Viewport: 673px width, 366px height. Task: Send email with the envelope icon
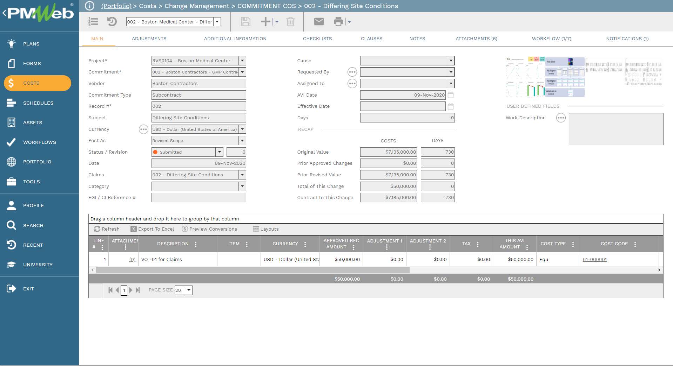pyautogui.click(x=319, y=22)
